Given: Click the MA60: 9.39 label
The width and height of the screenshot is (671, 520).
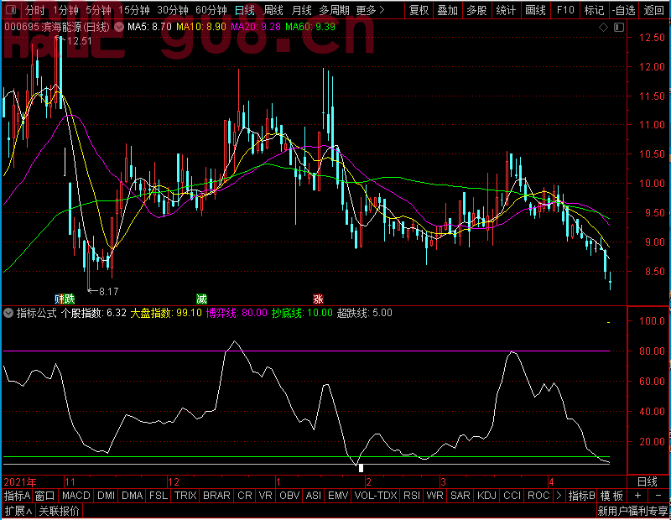Looking at the screenshot, I should tap(310, 27).
